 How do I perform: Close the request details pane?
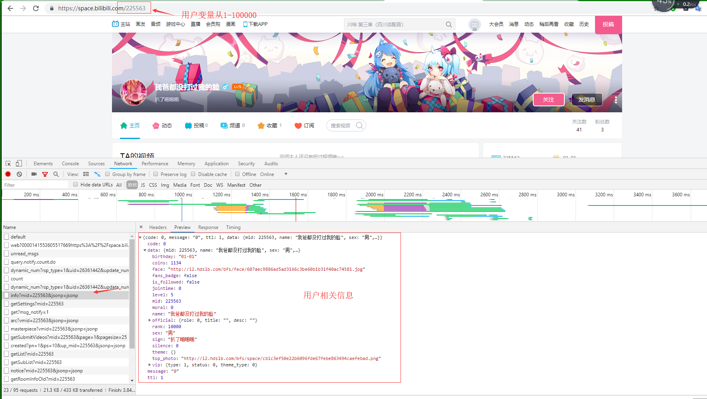pos(141,227)
